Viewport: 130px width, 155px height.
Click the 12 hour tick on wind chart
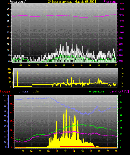[64, 65]
